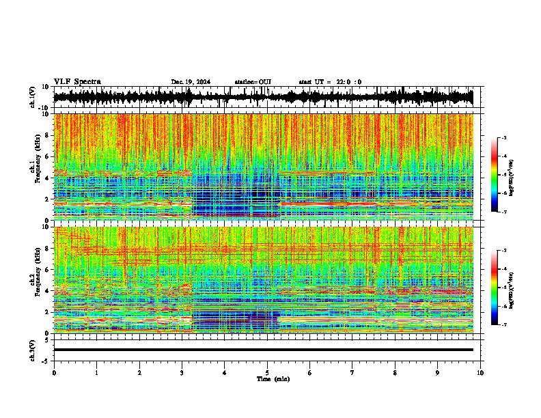This screenshot has height=418, width=541.
Task: Click the ch.1 "Frequency (kHz)" axis label
Action: (x=38, y=158)
